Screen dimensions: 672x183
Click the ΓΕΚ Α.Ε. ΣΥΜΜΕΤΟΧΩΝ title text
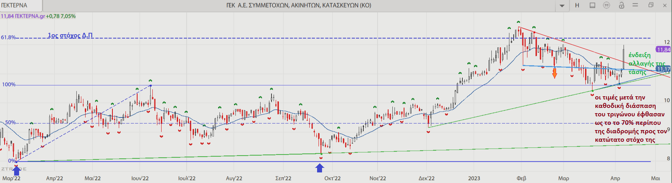(x=299, y=5)
